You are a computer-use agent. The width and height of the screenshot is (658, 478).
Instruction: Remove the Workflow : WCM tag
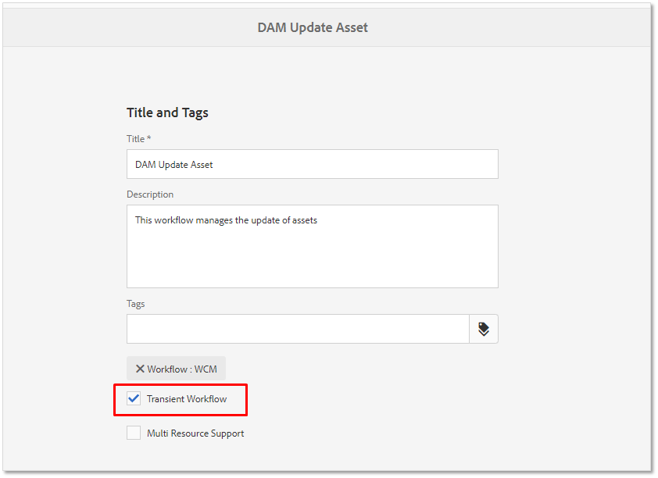[x=140, y=369]
